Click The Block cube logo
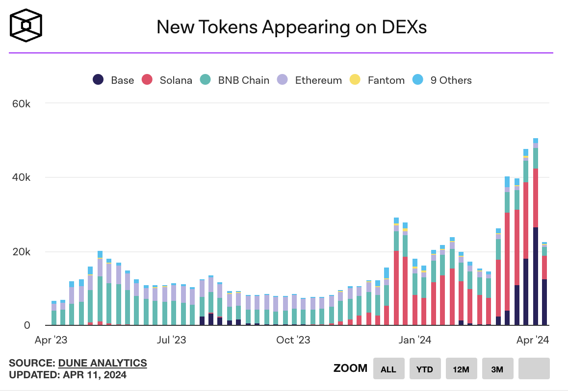Screen dimensions: 568x391 (x=26, y=25)
